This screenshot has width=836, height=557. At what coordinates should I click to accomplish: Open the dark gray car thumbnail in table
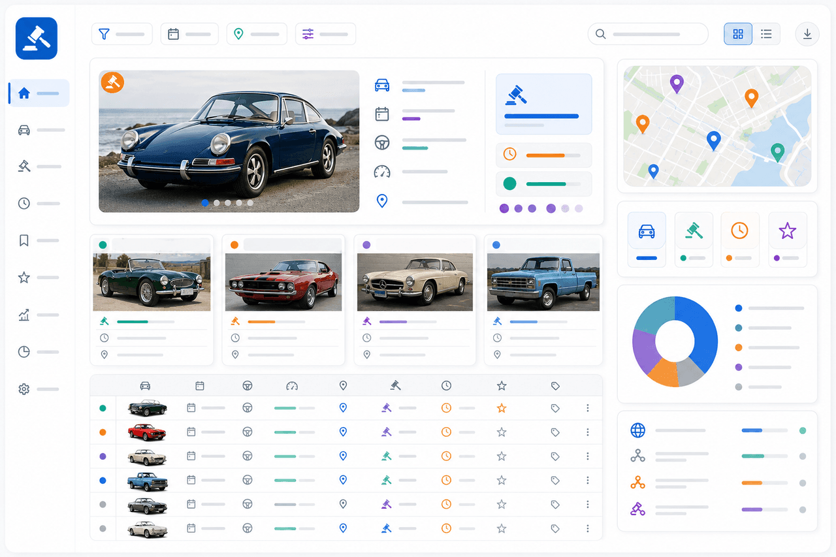click(147, 504)
